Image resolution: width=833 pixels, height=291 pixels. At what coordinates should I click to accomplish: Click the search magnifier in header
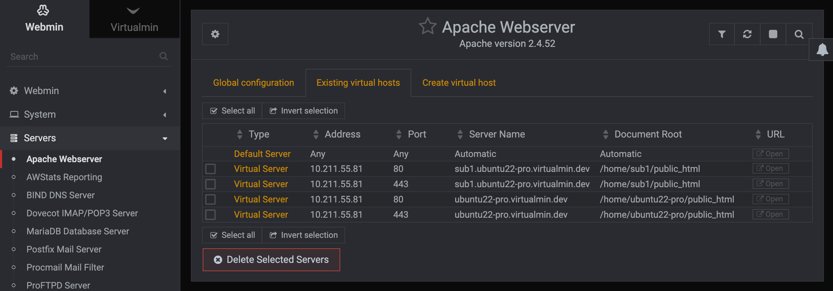(x=799, y=34)
